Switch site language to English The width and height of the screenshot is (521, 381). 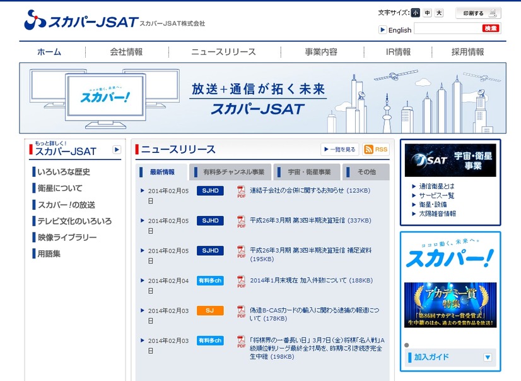pos(400,30)
